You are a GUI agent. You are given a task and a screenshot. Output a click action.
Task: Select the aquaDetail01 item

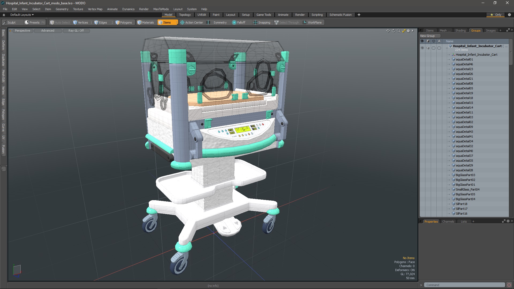click(464, 59)
